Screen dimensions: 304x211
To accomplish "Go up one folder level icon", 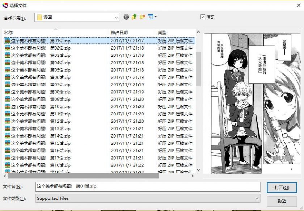I will (134, 17).
